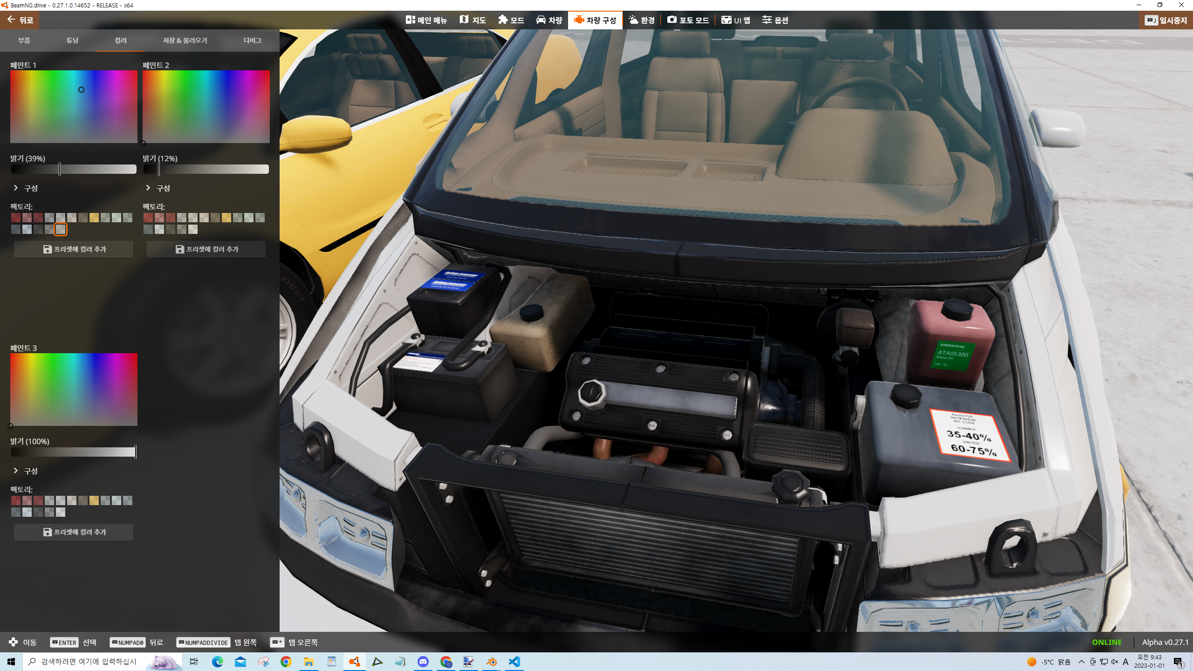1193x671 pixels.
Task: Switch to the 튜닝 (tuning) tab
Action: coord(72,41)
